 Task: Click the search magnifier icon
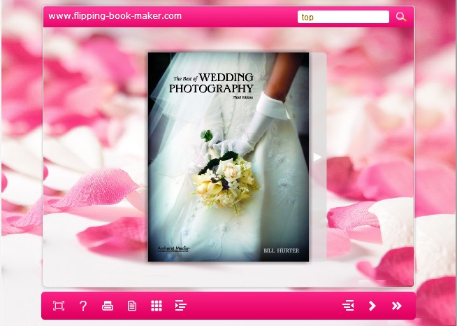coord(401,17)
